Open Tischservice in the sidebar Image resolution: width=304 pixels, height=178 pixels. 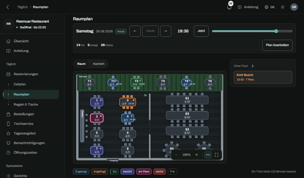(31, 124)
